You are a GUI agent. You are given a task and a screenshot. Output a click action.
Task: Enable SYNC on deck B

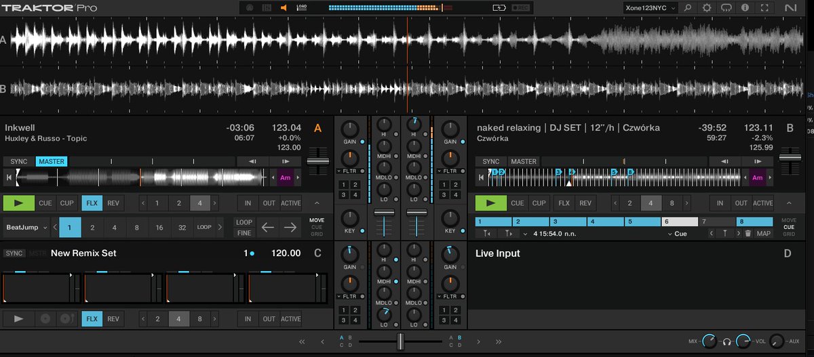pos(492,161)
